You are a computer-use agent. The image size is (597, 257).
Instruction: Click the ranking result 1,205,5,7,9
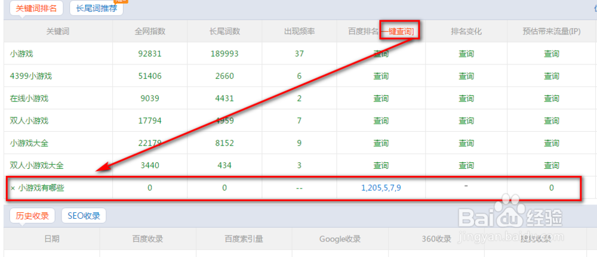tap(381, 187)
